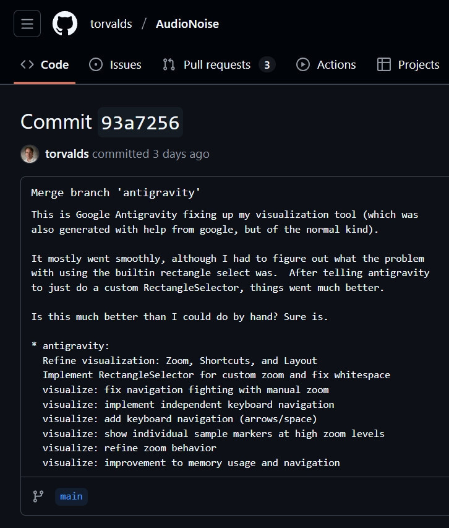This screenshot has height=528, width=449.
Task: Click the Code tab angle-brackets icon
Action: tap(26, 64)
